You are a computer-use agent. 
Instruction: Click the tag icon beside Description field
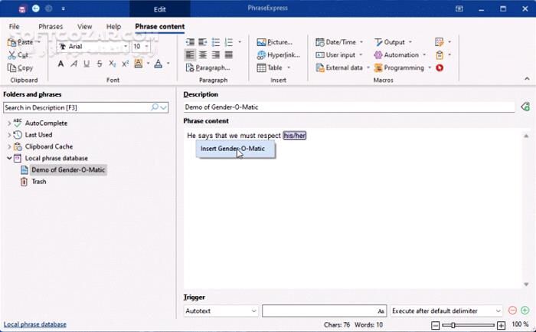[x=525, y=107]
